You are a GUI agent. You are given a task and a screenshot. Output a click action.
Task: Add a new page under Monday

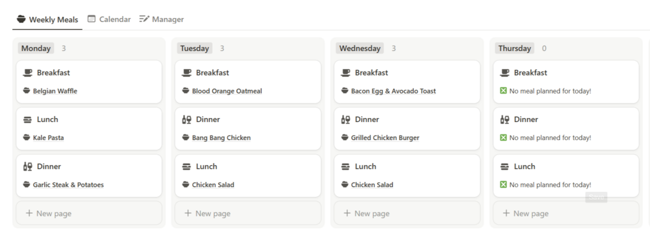(89, 214)
